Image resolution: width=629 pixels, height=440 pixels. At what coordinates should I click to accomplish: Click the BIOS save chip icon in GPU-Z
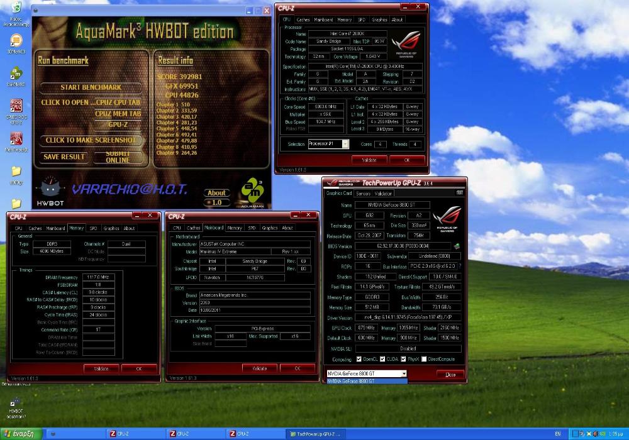tap(457, 246)
